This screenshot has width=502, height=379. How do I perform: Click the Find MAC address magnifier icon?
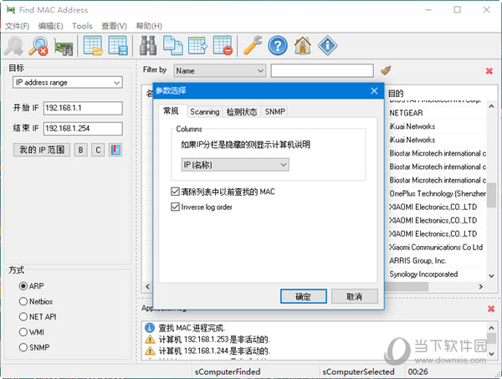point(13,46)
